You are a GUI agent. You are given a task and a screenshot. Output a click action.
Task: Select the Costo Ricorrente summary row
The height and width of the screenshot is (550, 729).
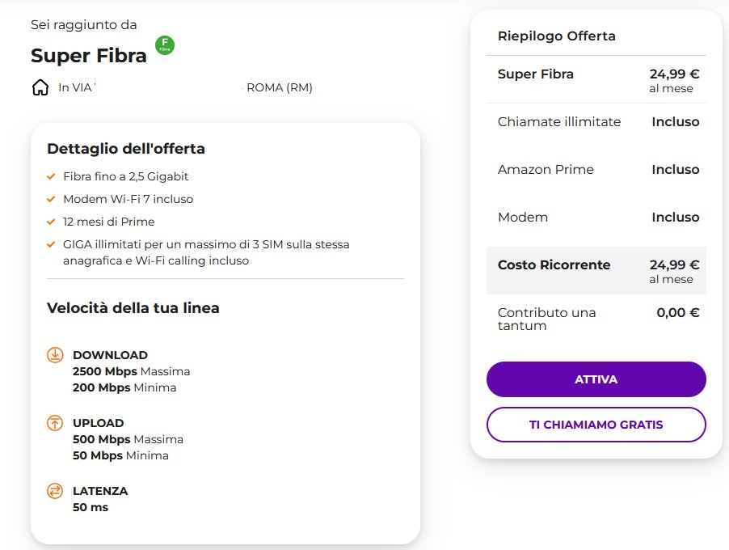pos(596,271)
